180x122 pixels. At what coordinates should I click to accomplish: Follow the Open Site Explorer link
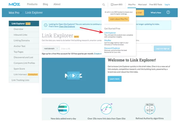tap(67, 27)
